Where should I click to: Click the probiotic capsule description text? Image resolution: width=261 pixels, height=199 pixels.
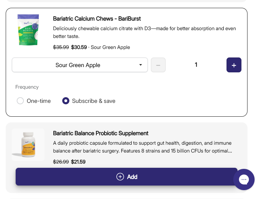coord(142,147)
